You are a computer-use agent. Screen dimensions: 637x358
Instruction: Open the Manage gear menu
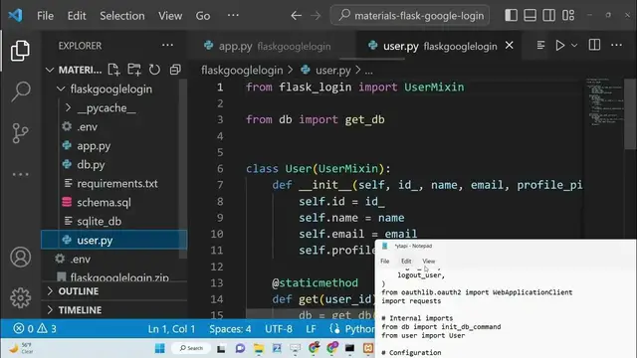[20, 298]
